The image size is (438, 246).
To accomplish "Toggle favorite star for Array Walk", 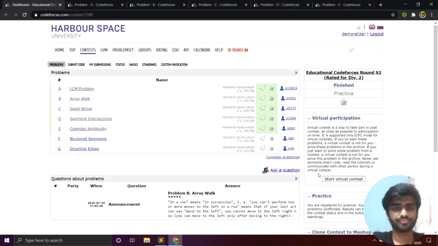I will 272,98.
